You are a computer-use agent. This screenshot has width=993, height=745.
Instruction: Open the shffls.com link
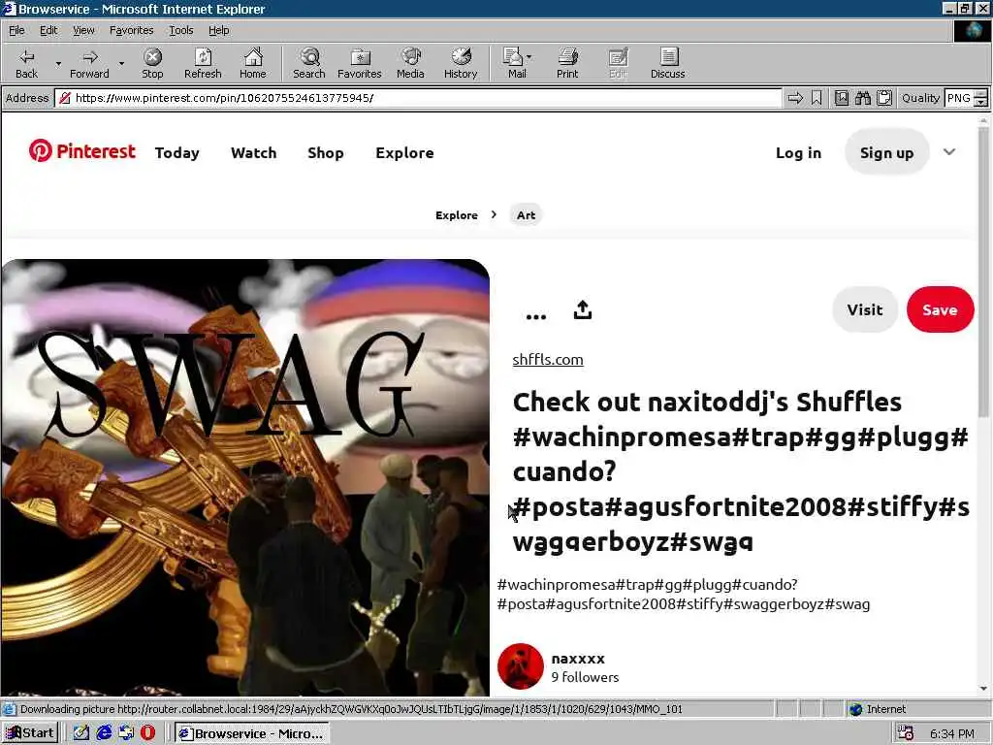click(x=548, y=359)
